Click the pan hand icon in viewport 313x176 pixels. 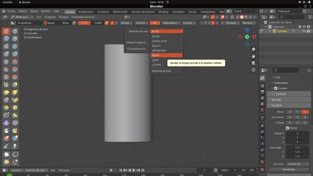[x=253, y=56]
